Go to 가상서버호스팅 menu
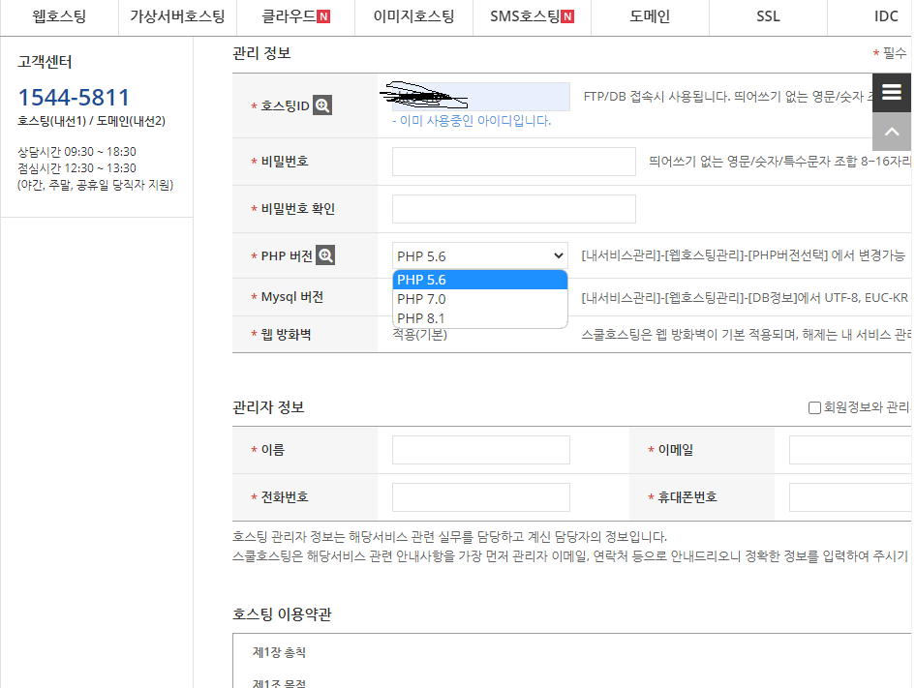 coord(177,16)
